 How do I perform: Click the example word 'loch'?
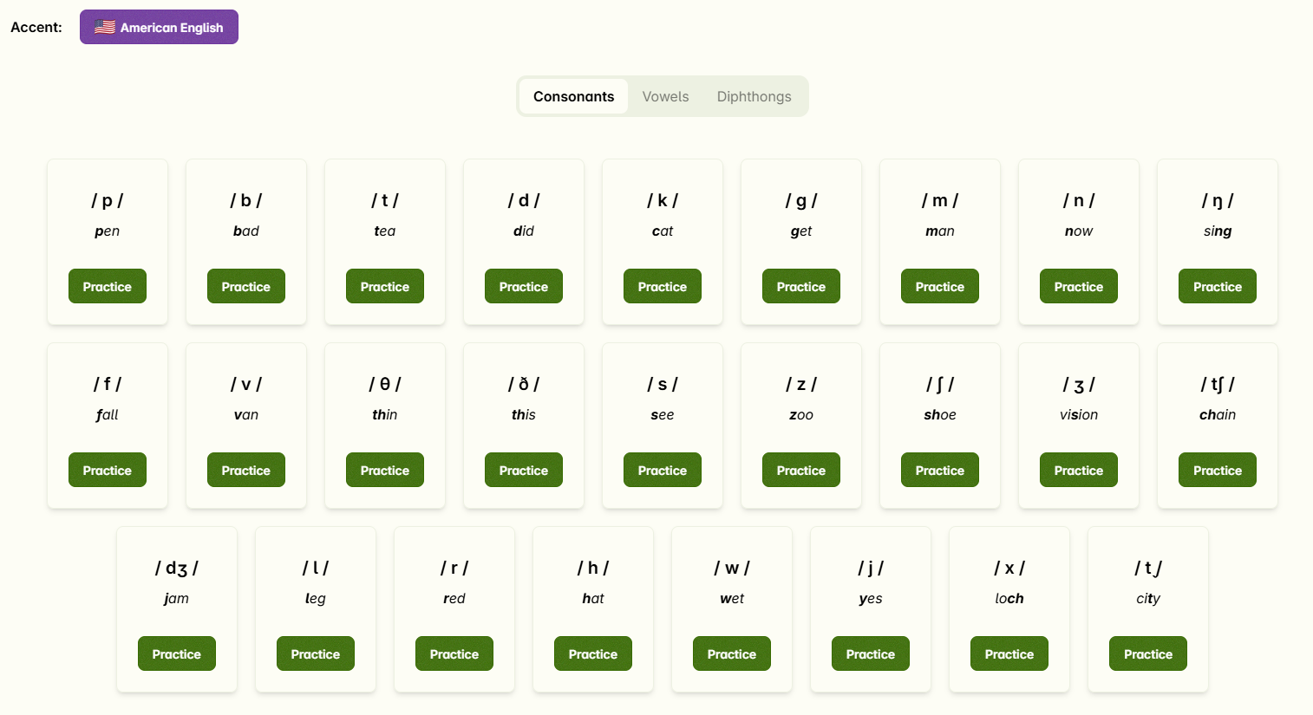1009,599
